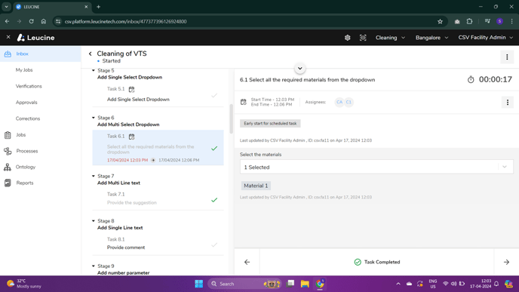Click the Leucine logo
The height and width of the screenshot is (292, 519).
tap(35, 38)
